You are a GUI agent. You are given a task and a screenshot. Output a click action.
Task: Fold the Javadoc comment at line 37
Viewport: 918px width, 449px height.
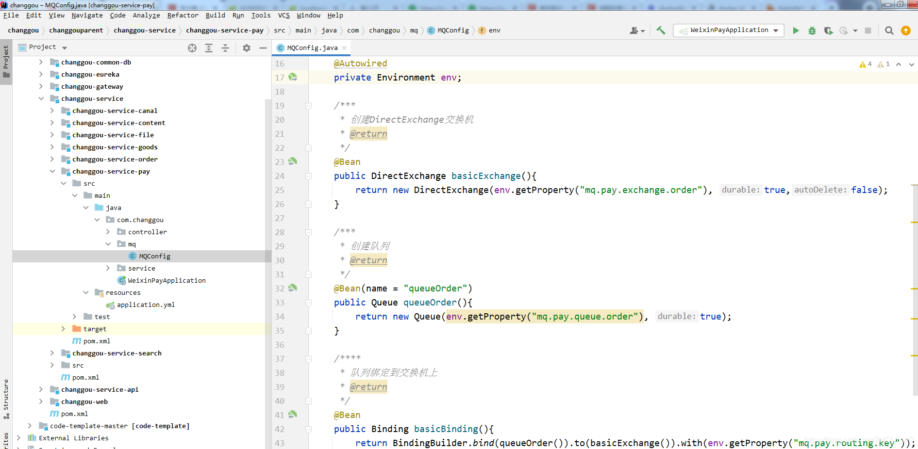(x=308, y=359)
